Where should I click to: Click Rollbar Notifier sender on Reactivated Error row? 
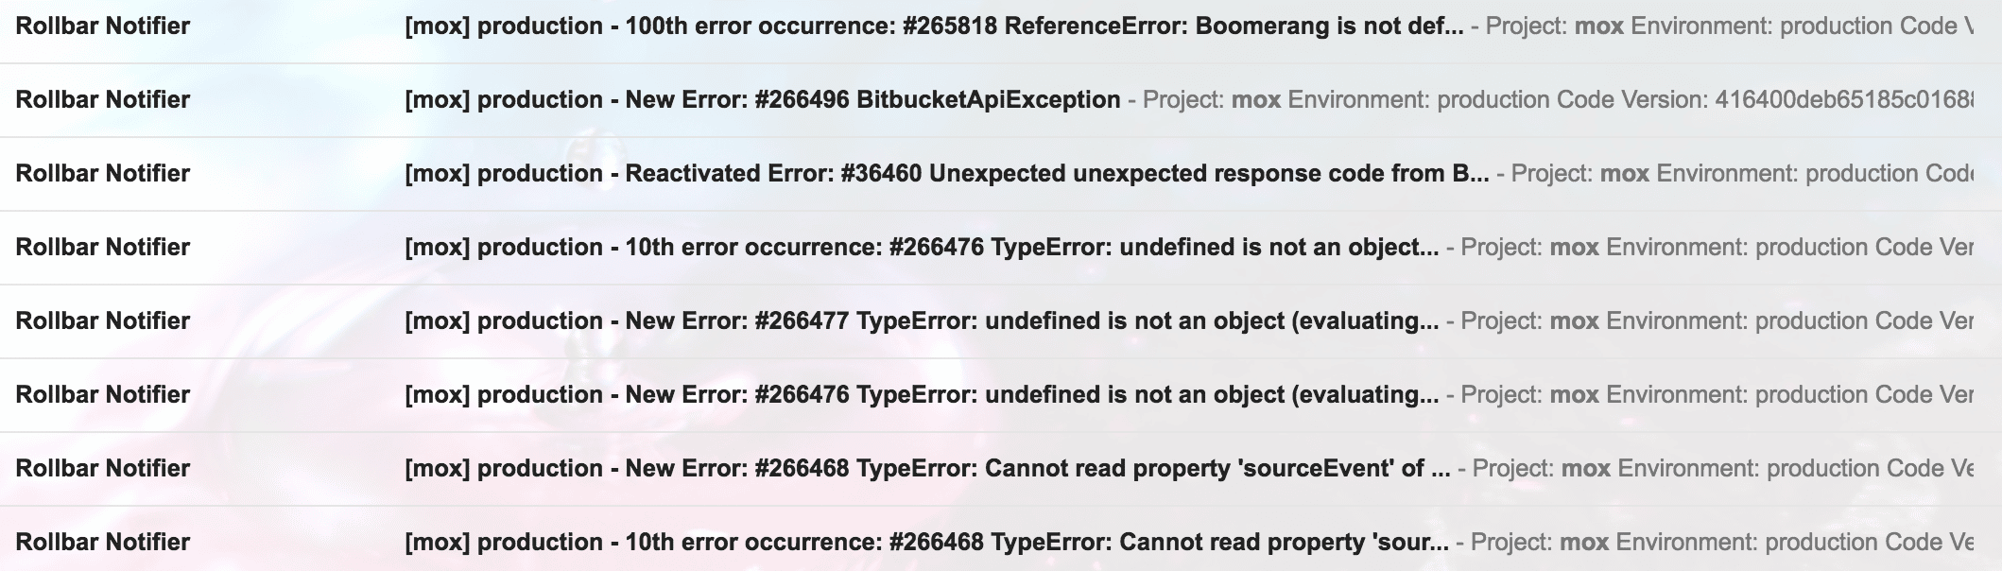[103, 173]
